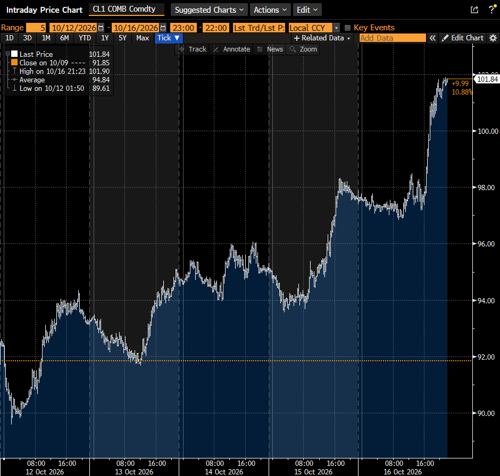Activate the Zoom magnifier tool
The width and height of the screenshot is (500, 476).
point(303,49)
